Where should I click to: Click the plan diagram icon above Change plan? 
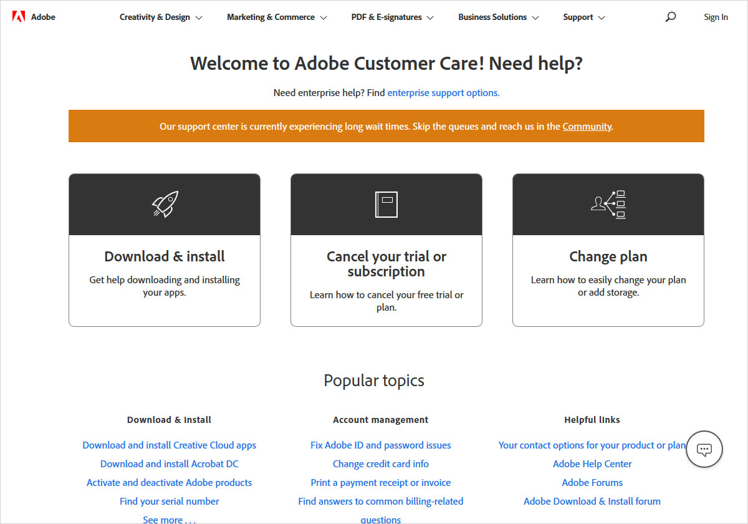(608, 204)
